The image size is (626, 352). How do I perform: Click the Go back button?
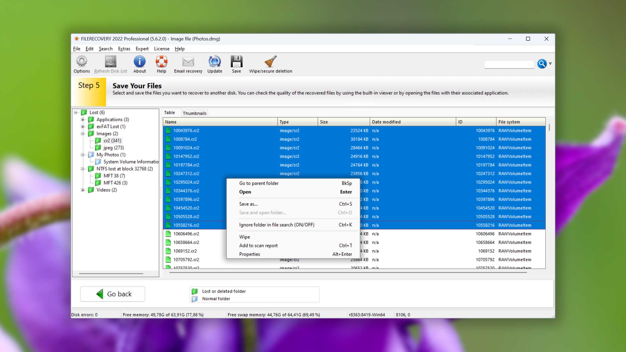click(x=113, y=294)
